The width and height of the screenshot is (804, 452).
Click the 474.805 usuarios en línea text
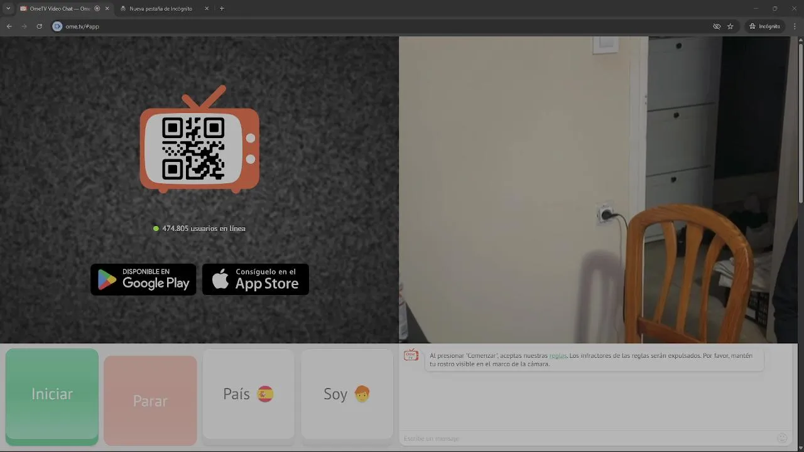coord(204,229)
